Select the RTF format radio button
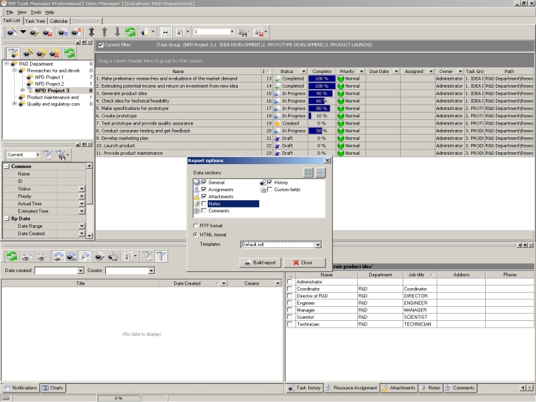 click(x=196, y=226)
